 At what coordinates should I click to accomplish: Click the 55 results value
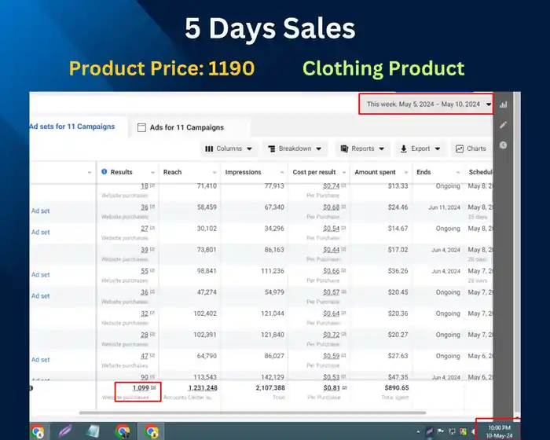pos(145,271)
